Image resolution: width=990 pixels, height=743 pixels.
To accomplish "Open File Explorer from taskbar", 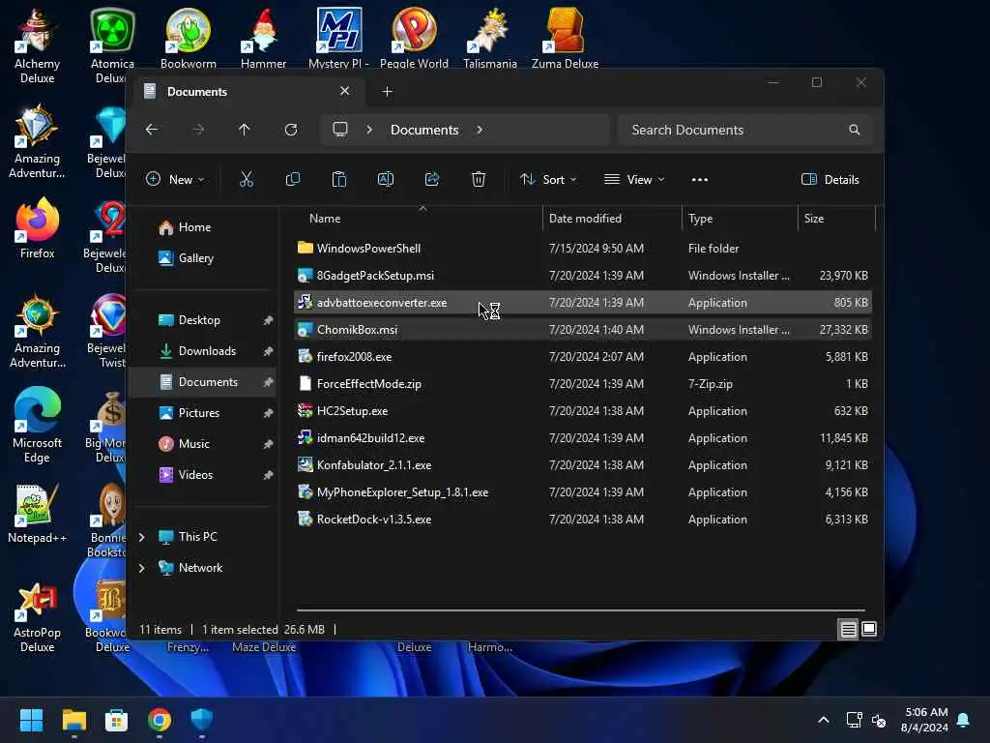I will point(73,720).
